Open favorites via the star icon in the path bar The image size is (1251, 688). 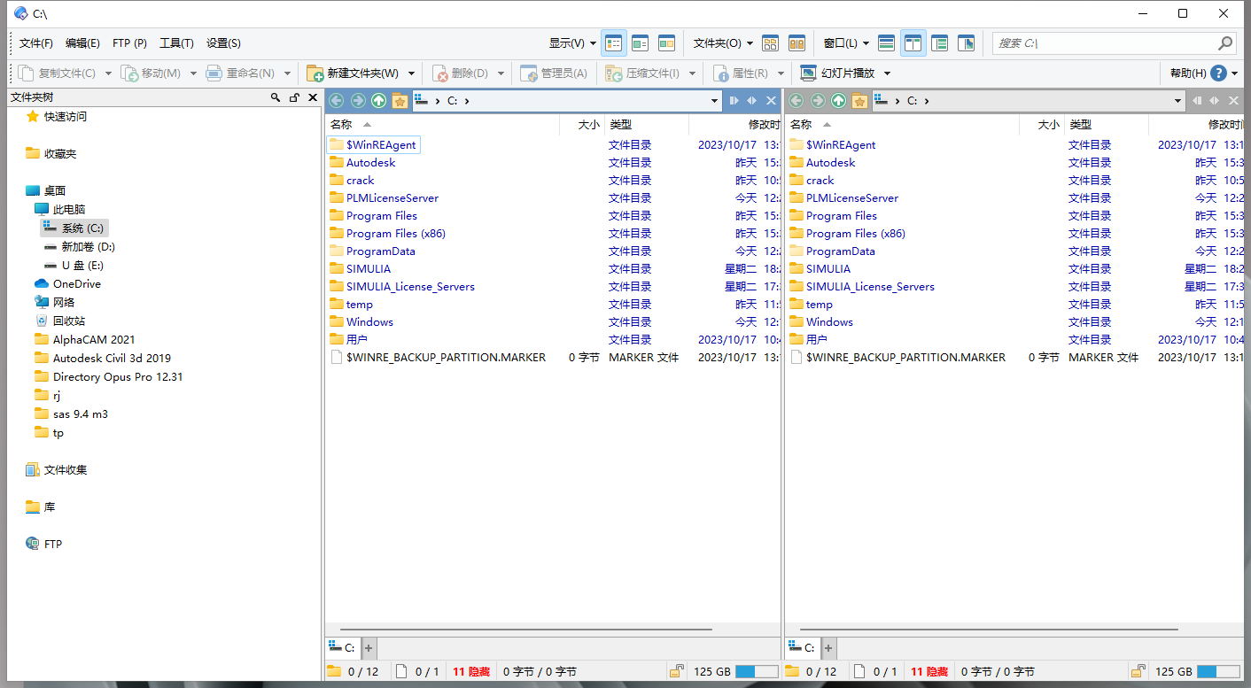(400, 100)
